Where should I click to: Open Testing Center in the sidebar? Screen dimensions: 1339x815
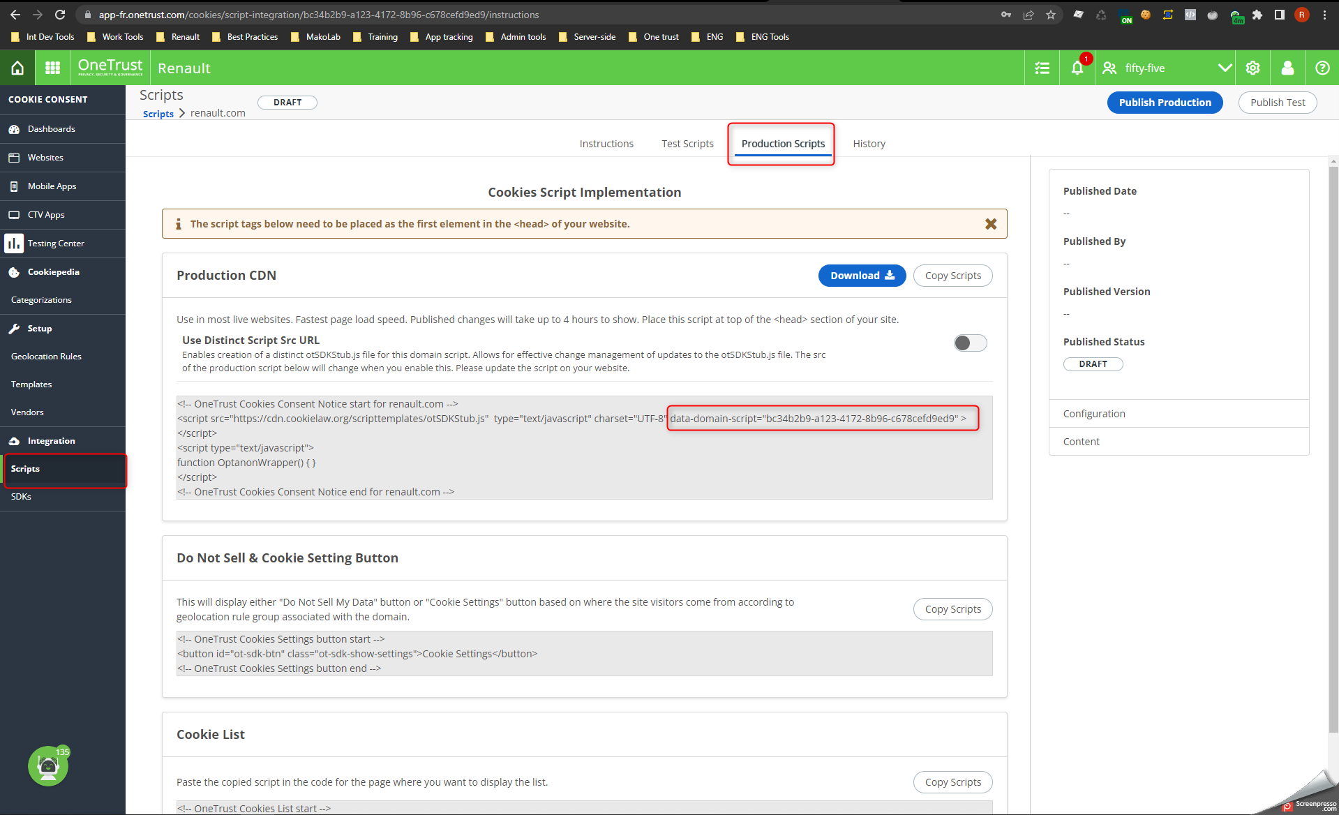[63, 244]
